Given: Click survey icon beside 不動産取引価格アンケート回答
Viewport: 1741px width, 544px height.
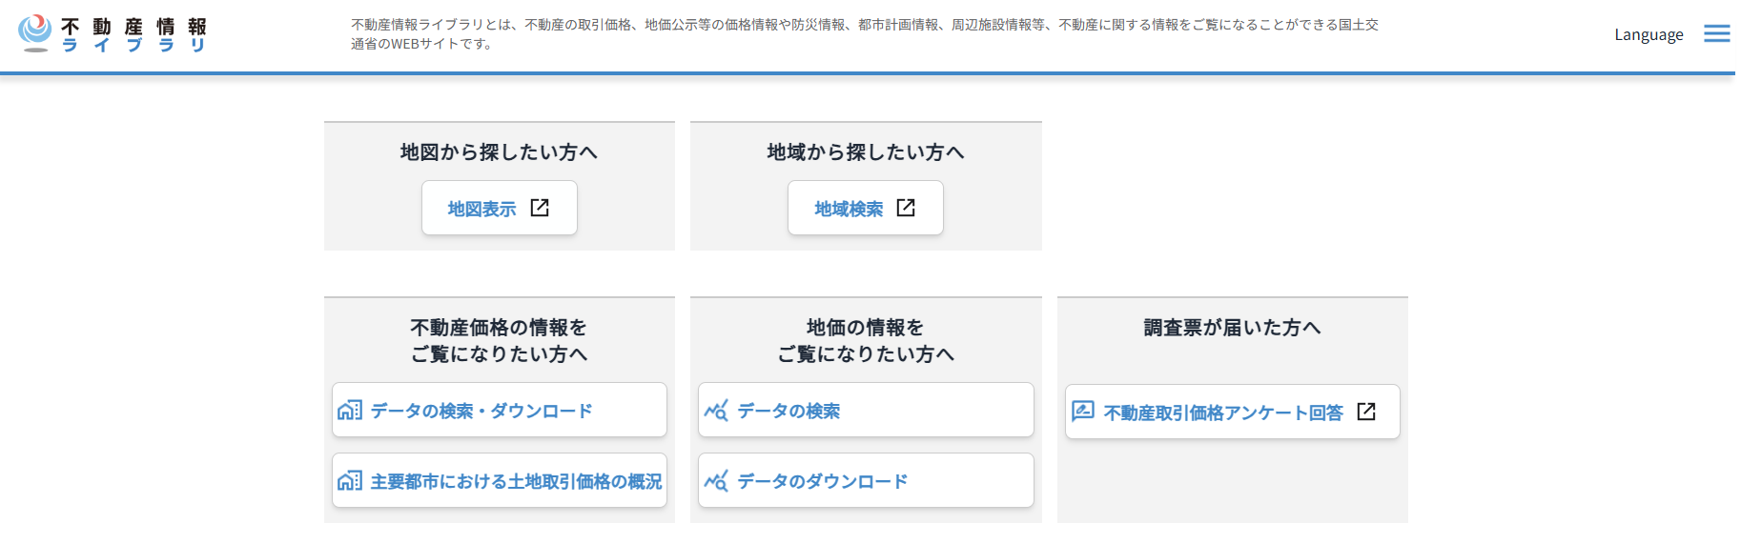Looking at the screenshot, I should [1083, 412].
